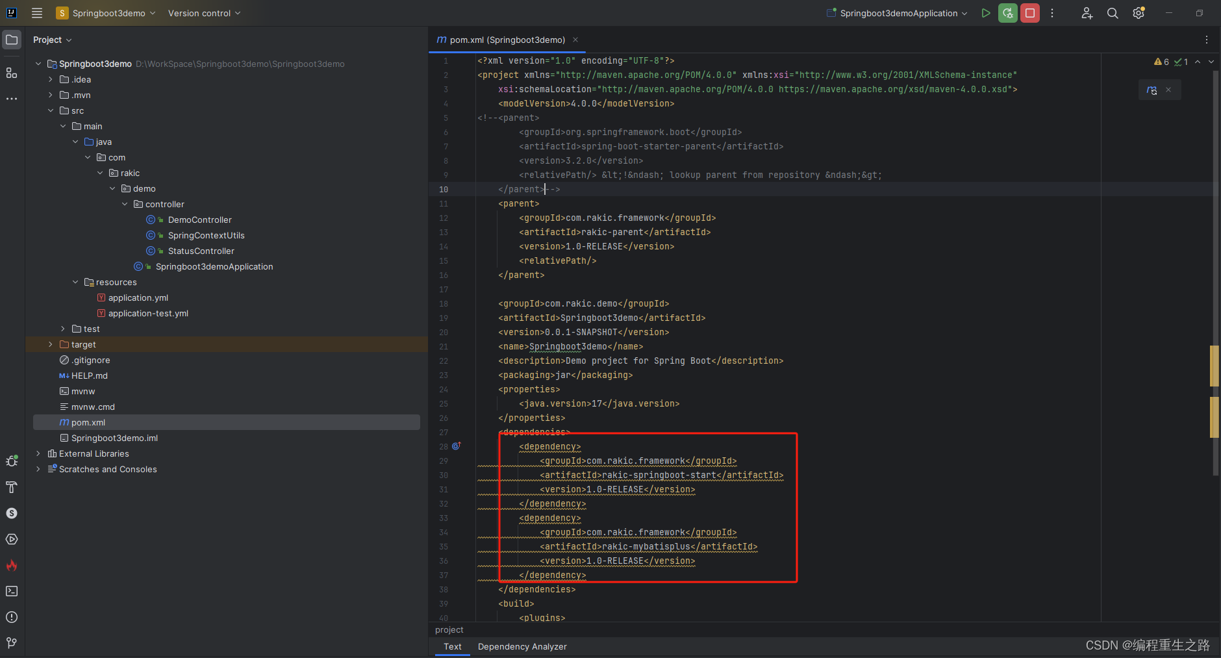This screenshot has height=658, width=1221.
Task: Open Version control dropdown
Action: [204, 13]
